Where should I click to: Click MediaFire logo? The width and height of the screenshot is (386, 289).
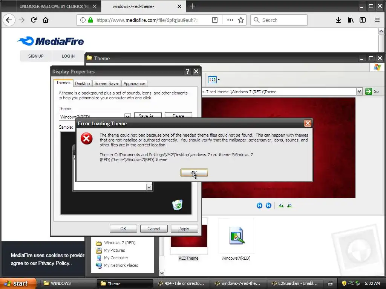point(51,41)
